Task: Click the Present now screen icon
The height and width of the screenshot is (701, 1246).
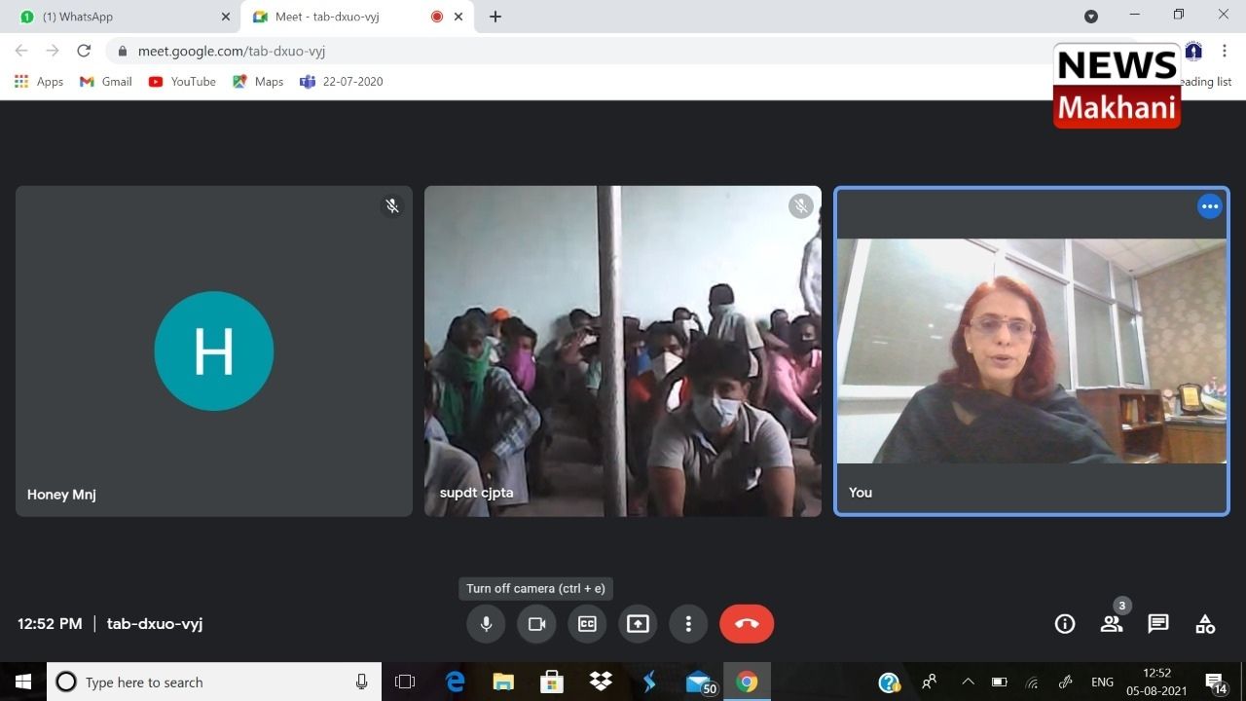Action: pyautogui.click(x=638, y=624)
